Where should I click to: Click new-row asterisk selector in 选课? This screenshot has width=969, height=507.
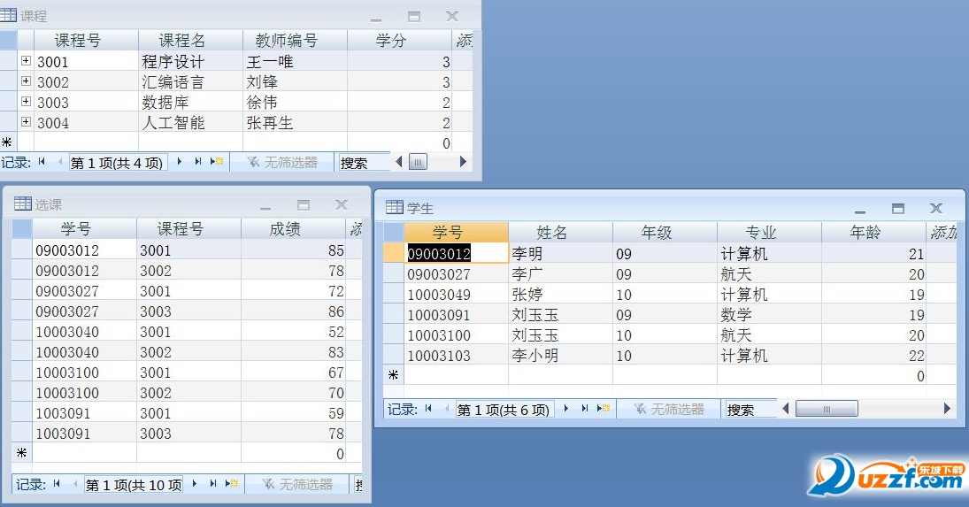[x=21, y=453]
